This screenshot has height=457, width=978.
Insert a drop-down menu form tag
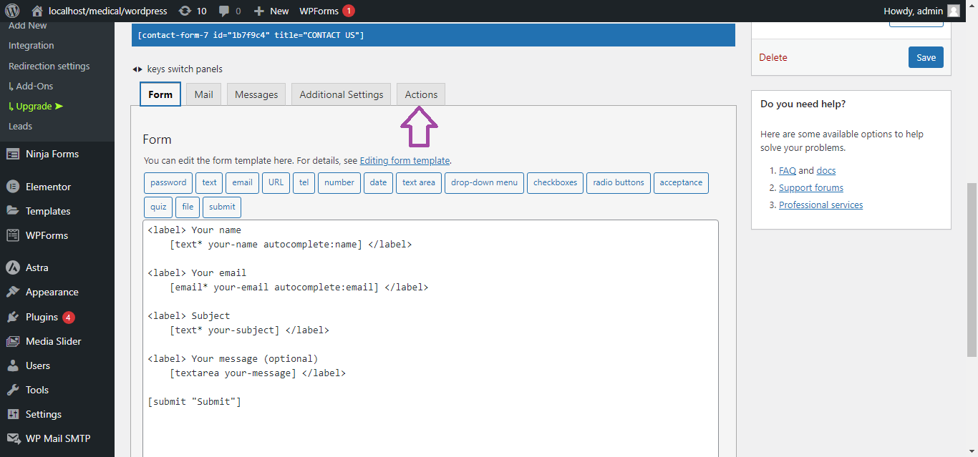(484, 182)
